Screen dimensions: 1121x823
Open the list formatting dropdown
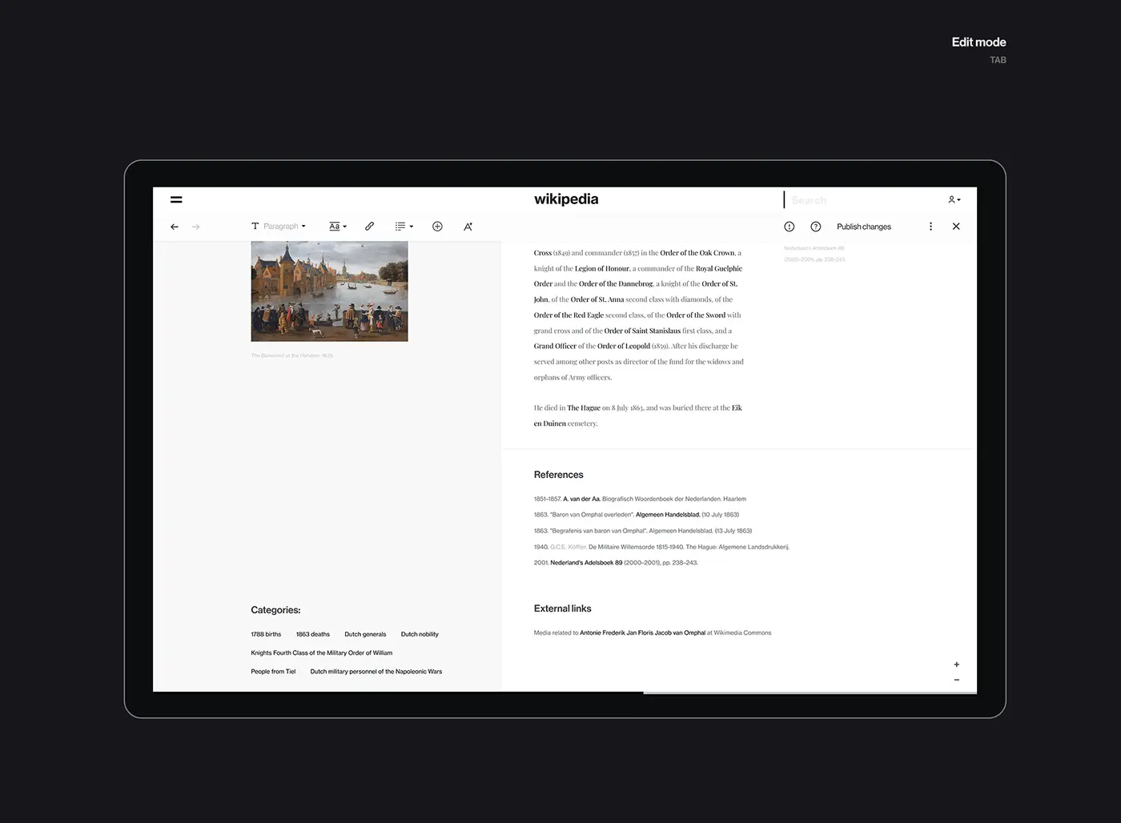(404, 227)
